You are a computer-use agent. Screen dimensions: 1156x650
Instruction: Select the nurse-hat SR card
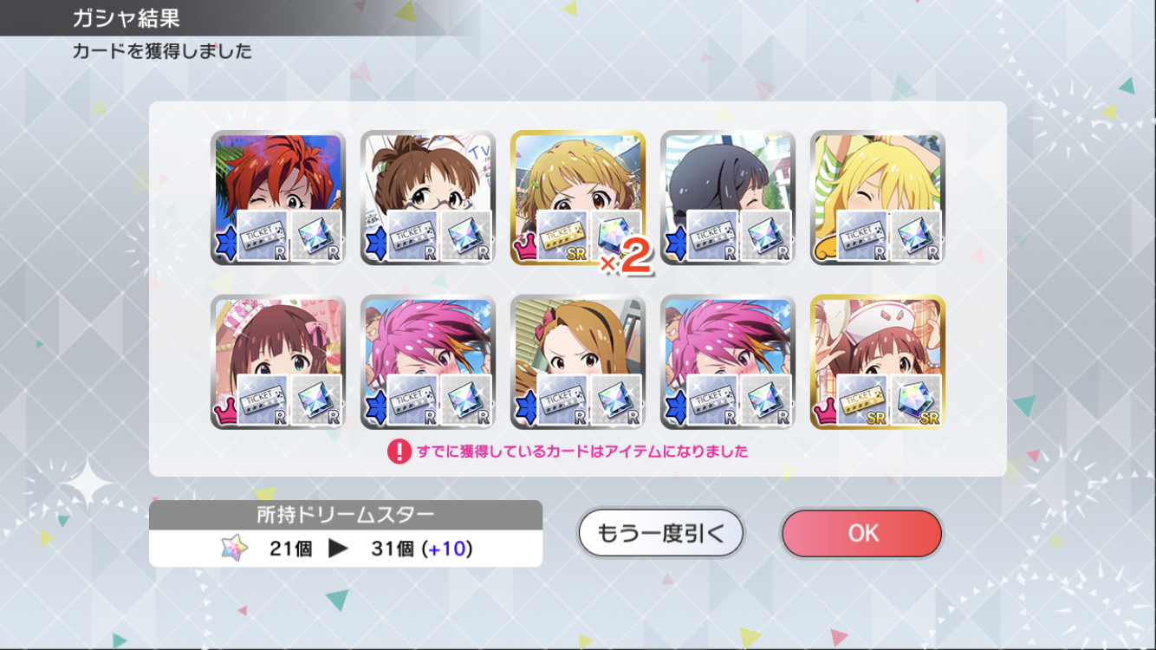(878, 362)
